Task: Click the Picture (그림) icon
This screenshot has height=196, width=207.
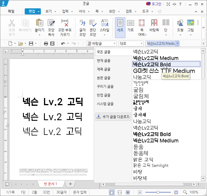Action: [x=191, y=23]
